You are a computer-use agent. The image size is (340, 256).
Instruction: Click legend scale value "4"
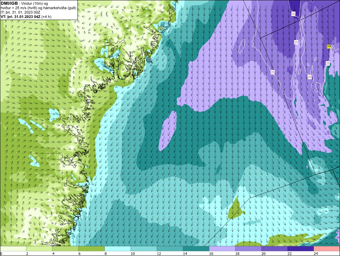[x=53, y=254]
